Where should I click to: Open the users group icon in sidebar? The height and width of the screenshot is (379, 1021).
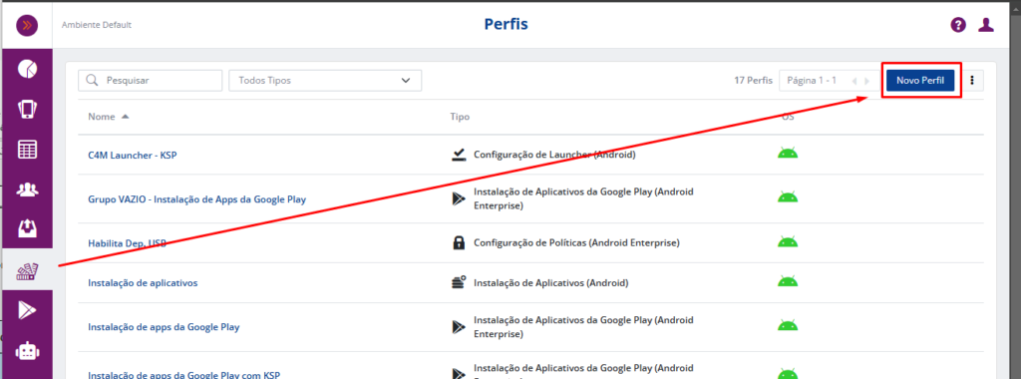pyautogui.click(x=27, y=189)
